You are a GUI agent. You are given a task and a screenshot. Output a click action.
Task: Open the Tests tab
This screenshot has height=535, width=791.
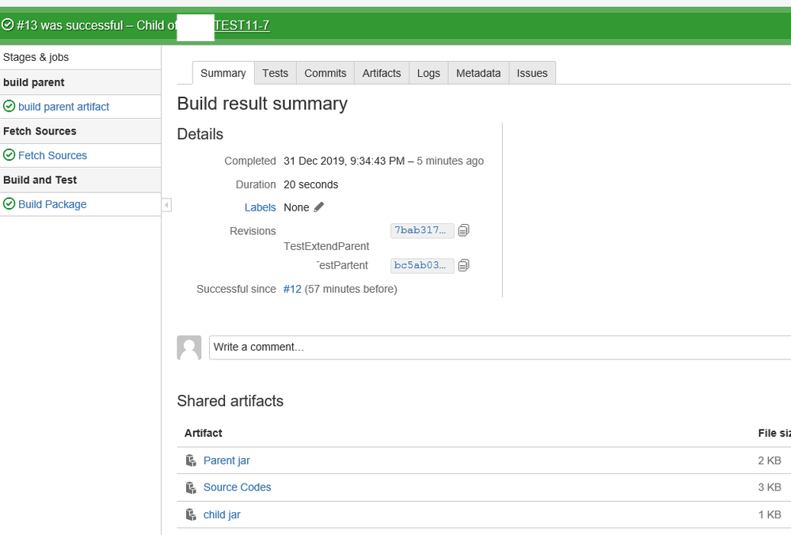click(x=275, y=73)
